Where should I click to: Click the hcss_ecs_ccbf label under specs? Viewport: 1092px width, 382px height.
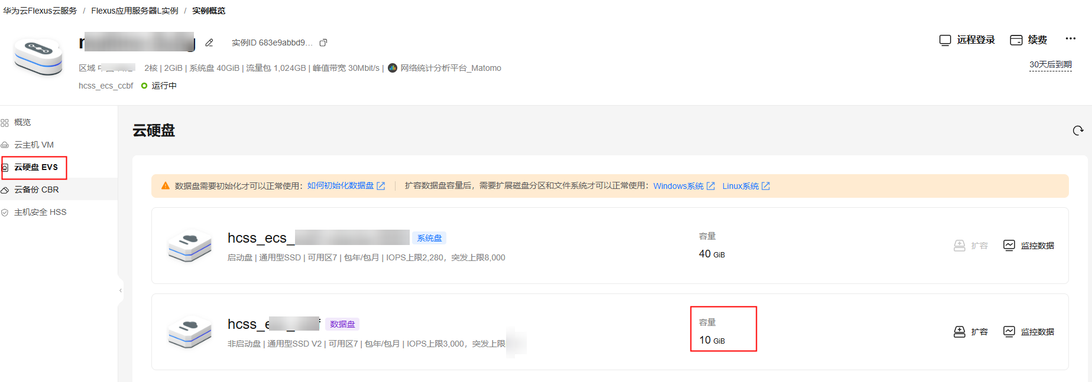[106, 86]
